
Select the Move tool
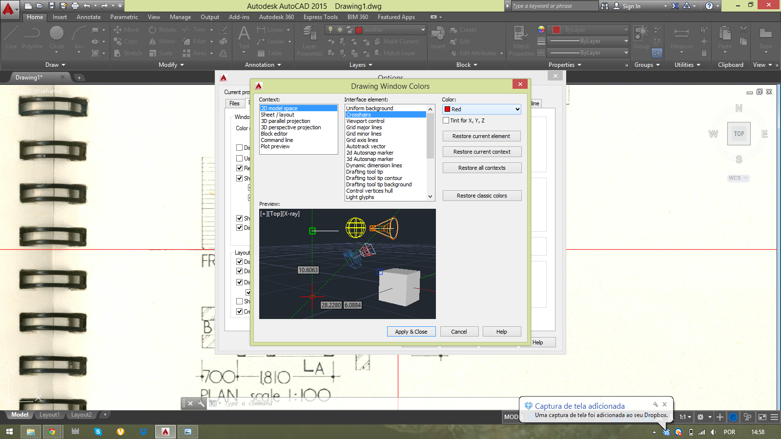click(126, 30)
